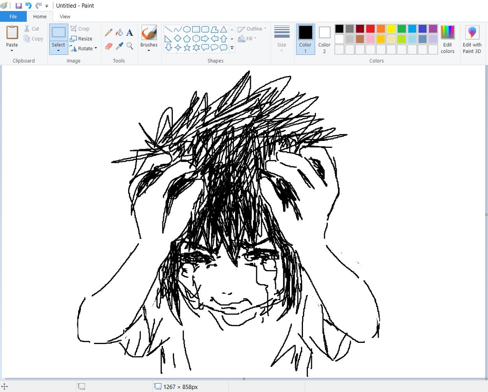The image size is (488, 392).
Task: Choose the Rectangle shape
Action: (196, 29)
